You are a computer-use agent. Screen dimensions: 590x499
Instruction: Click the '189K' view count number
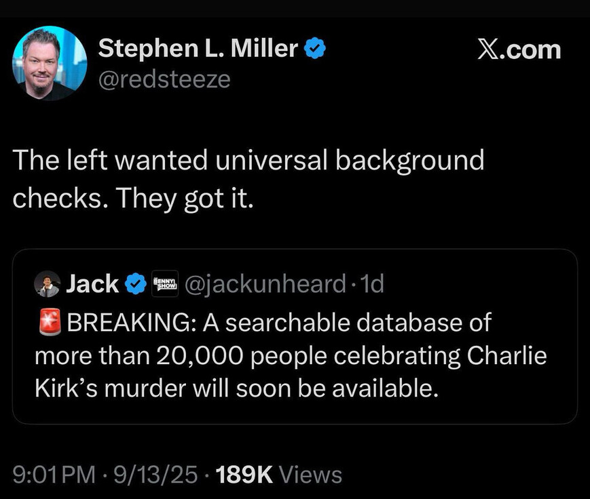(x=244, y=475)
